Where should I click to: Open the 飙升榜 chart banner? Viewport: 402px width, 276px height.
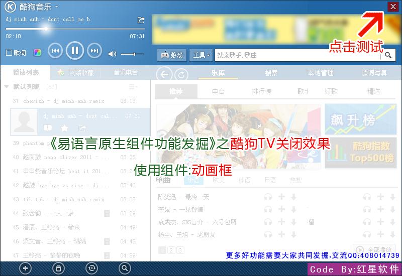point(361,119)
